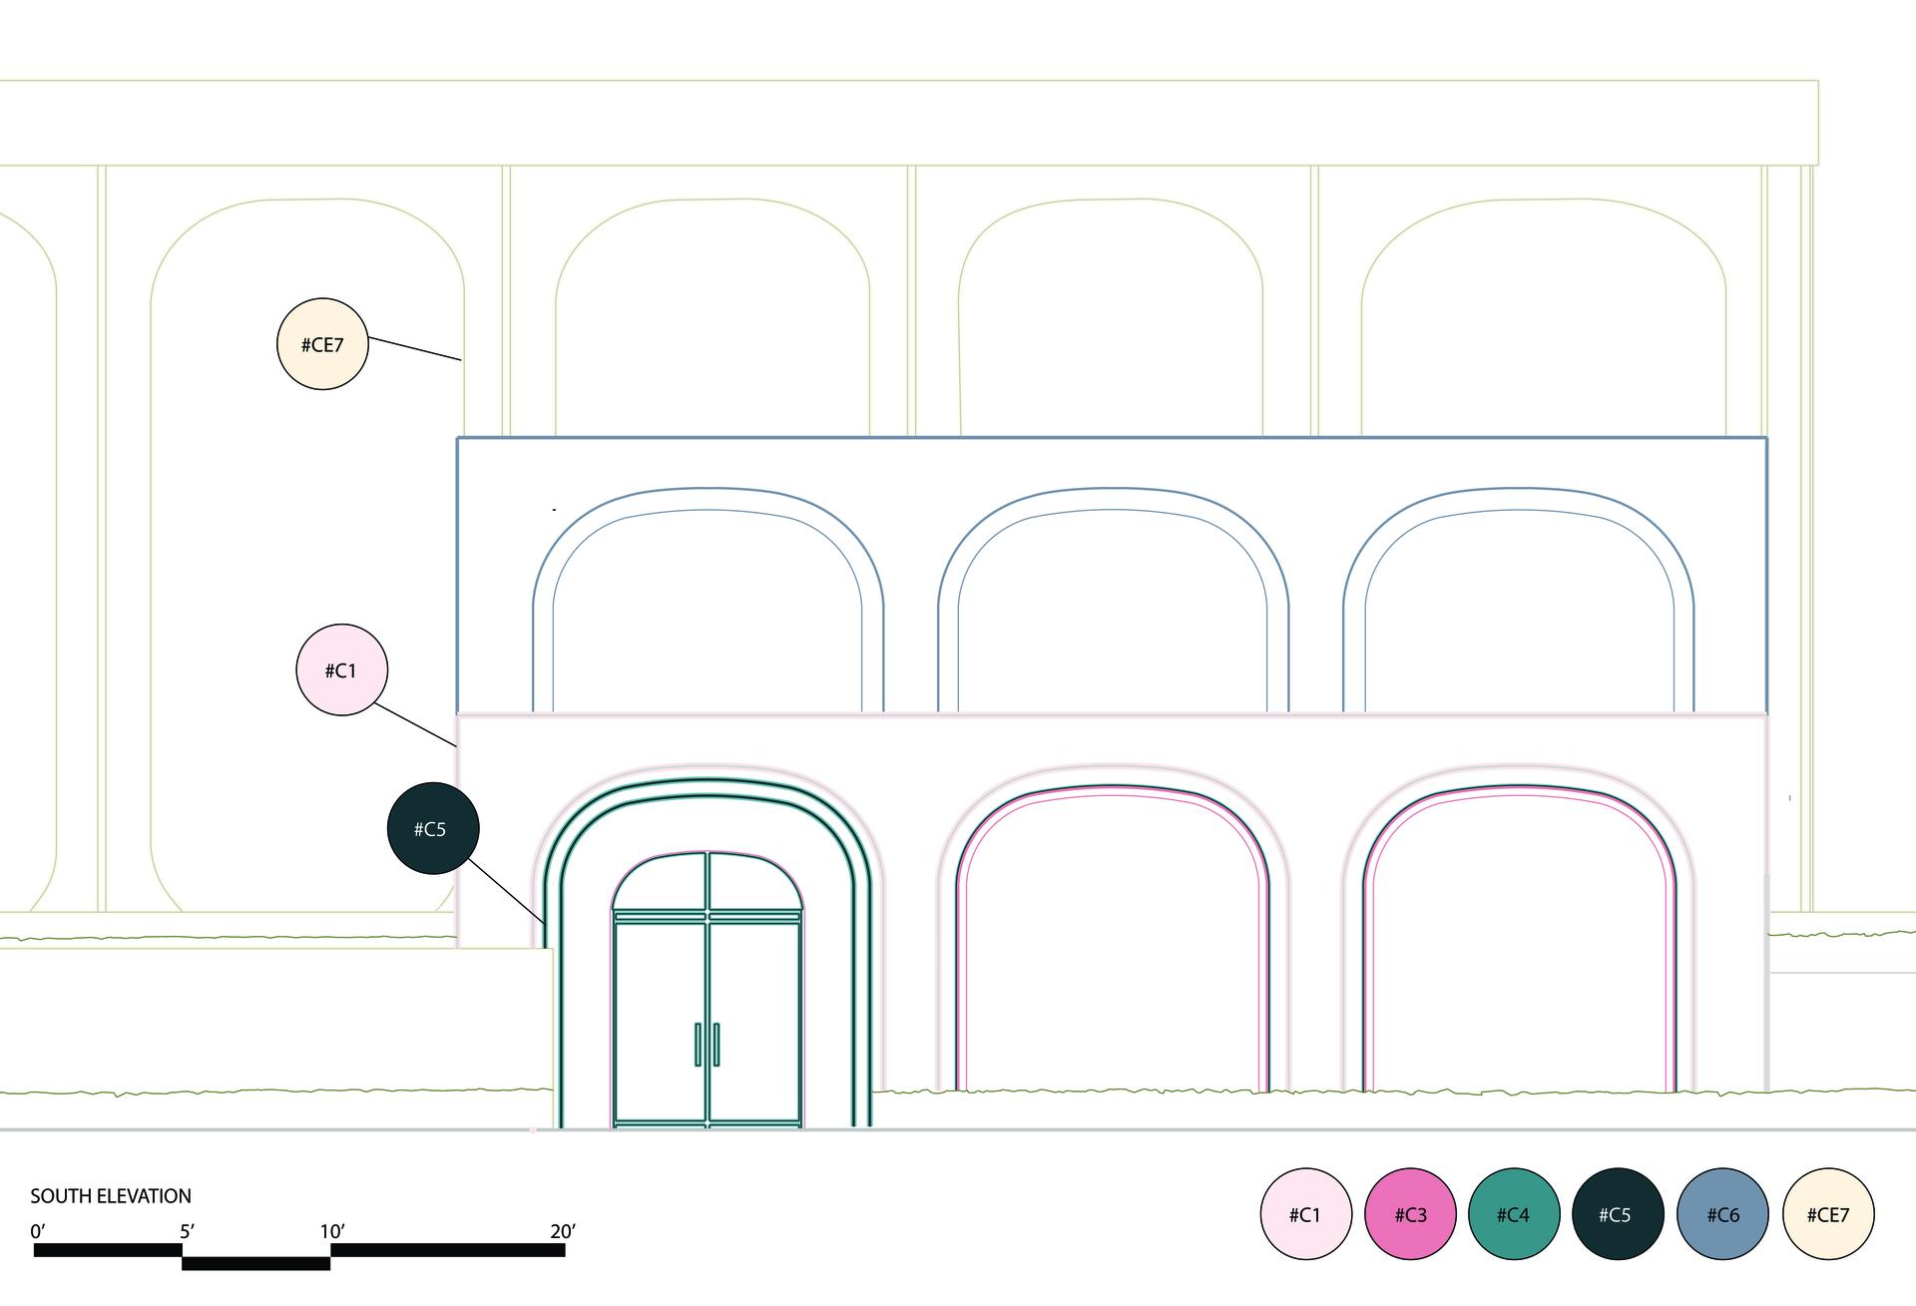Screen dimensions: 1916x1306
Task: Click the #C1 legend color swatch
Action: click(1305, 1214)
